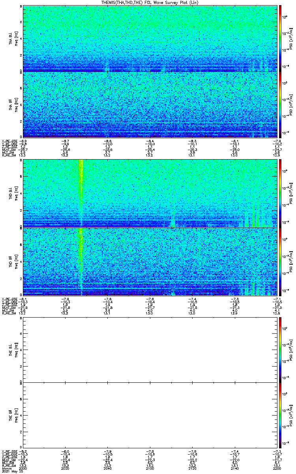Click the X_RE_GSE row label under THD panels
This screenshot has width=296, height=474.
point(9,299)
